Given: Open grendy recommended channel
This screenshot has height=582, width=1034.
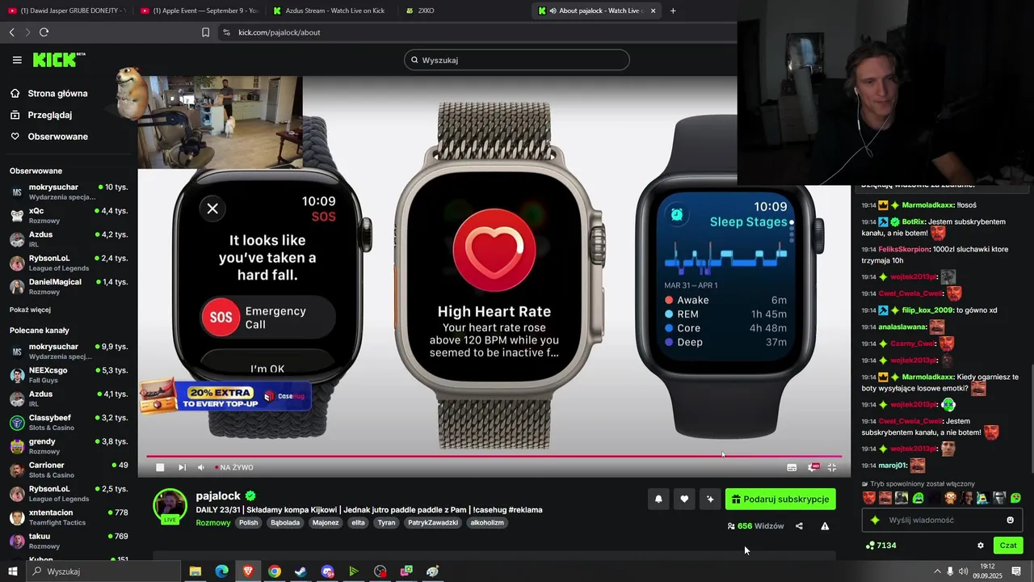Looking at the screenshot, I should [69, 446].
